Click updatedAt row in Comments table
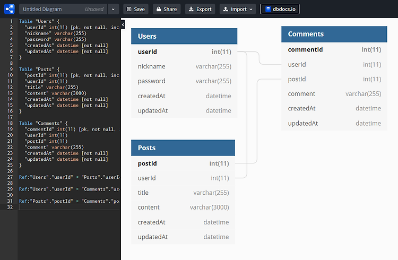This screenshot has width=398, height=260. [334, 124]
